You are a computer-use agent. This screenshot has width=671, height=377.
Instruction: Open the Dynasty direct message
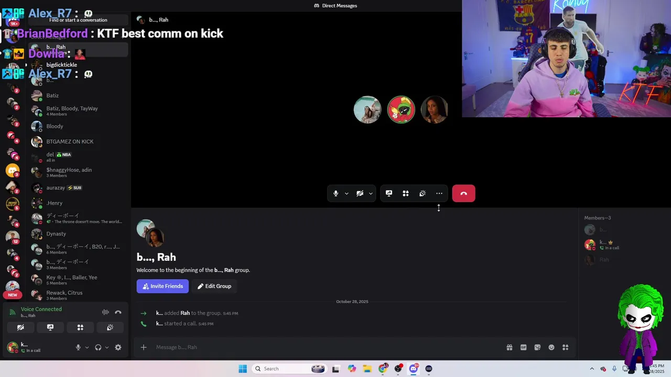79,234
